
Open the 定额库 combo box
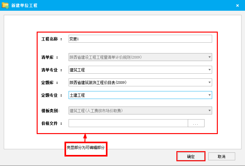pyautogui.click(x=209, y=83)
